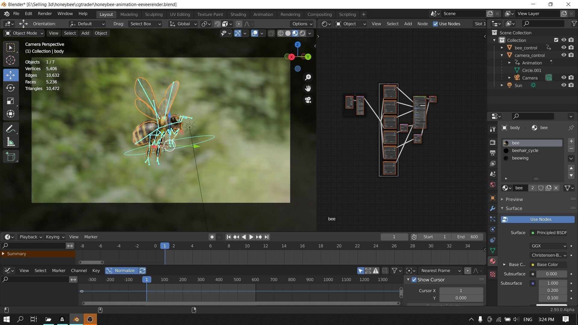The image size is (578, 325).
Task: Toggle camera view icon in viewport
Action: coord(308,100)
